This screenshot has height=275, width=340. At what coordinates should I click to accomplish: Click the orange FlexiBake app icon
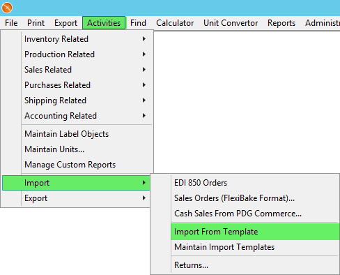tap(7, 8)
